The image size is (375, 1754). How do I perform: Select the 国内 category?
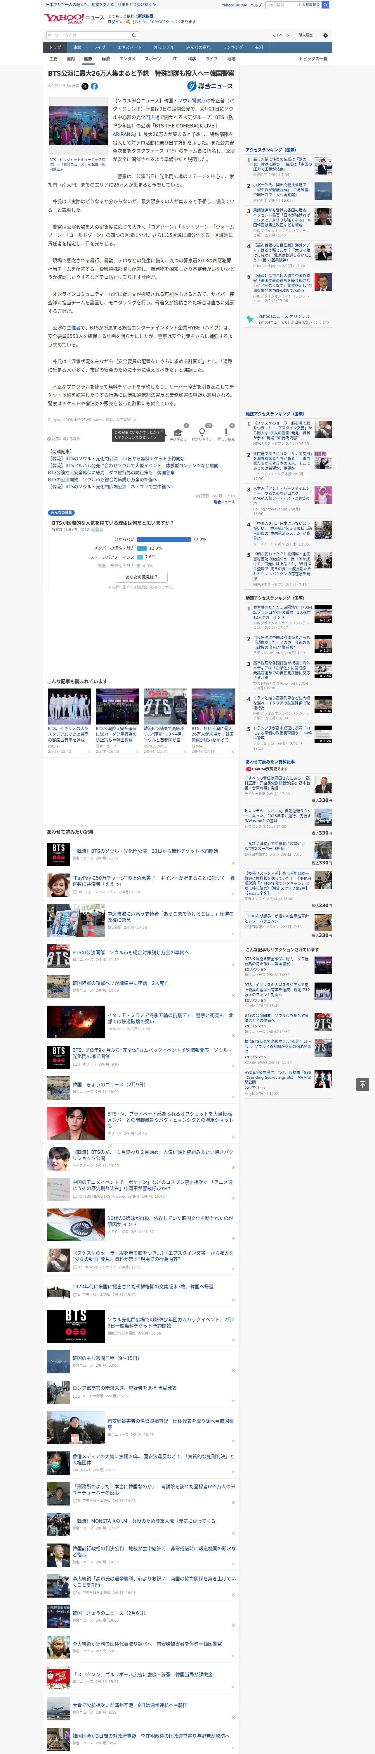(71, 58)
